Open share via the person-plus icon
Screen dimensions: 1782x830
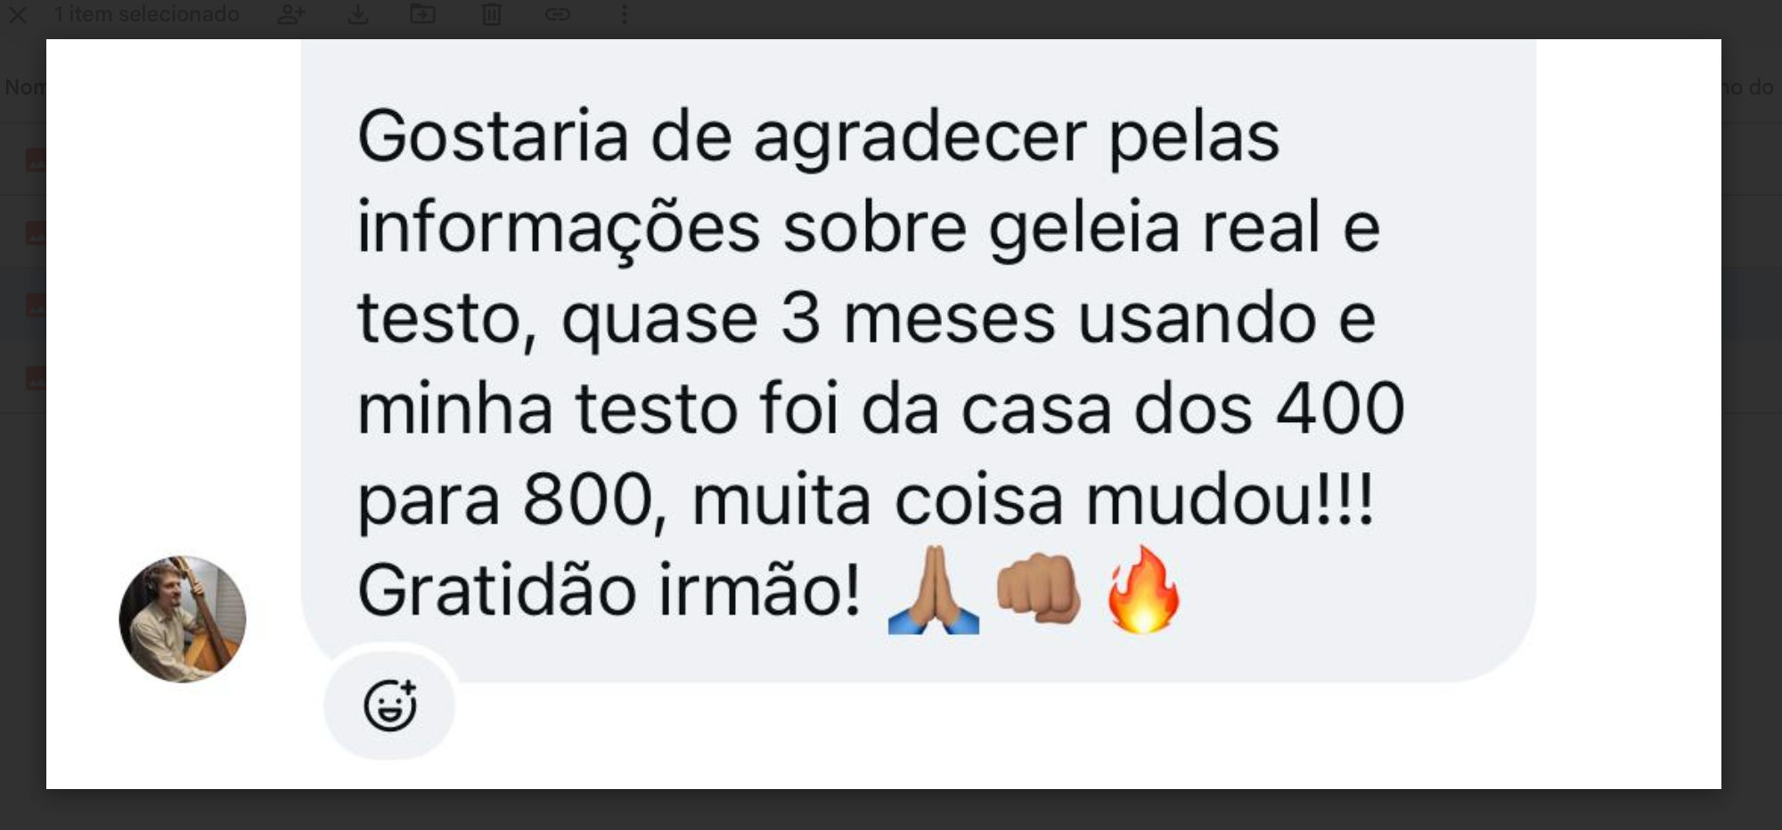point(290,14)
